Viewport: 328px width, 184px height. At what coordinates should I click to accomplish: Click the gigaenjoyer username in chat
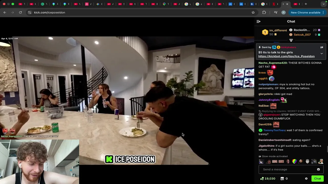tap(271, 115)
